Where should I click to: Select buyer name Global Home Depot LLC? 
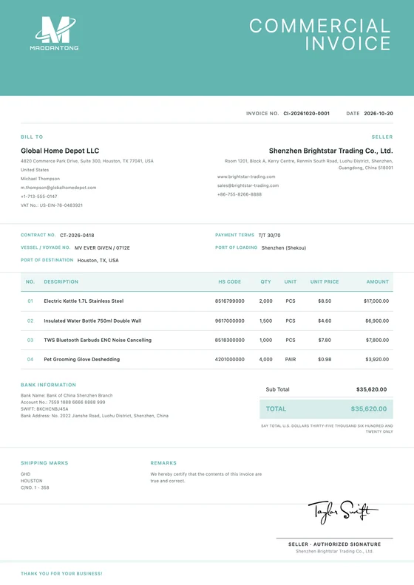tap(60, 151)
